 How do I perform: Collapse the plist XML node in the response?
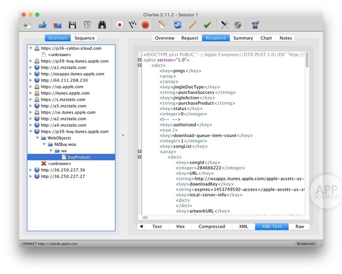point(139,60)
